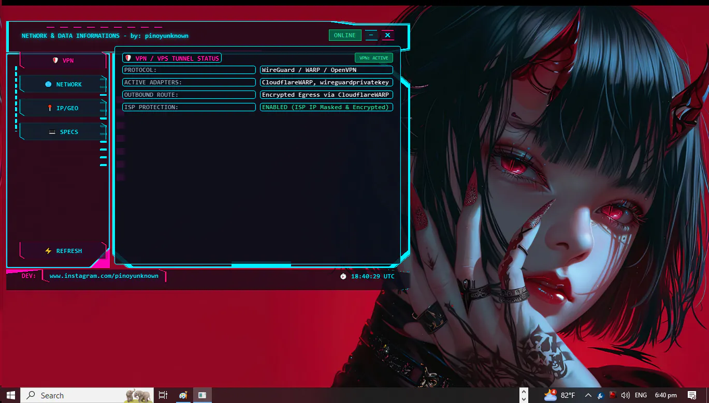Click the blue tray icon before the red one
The width and height of the screenshot is (709, 403).
[x=600, y=395]
